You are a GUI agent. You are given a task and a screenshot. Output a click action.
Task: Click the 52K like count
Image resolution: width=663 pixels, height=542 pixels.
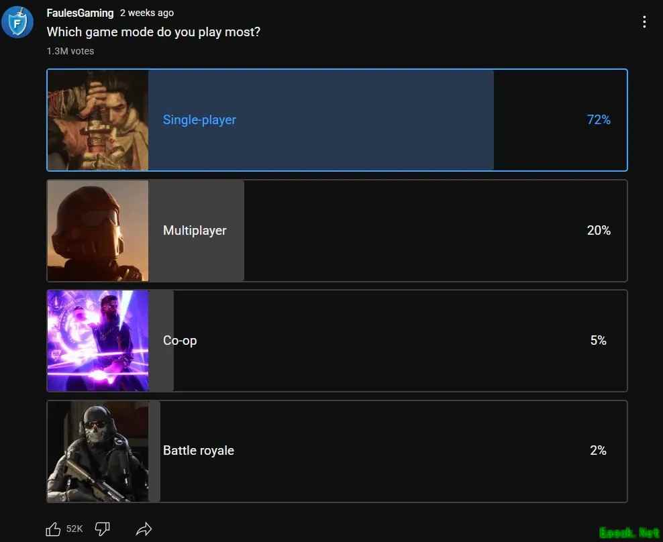pyautogui.click(x=74, y=529)
